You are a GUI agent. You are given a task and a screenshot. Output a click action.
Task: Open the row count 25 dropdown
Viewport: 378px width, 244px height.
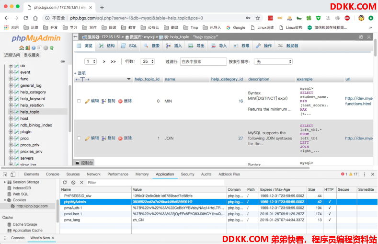147,61
